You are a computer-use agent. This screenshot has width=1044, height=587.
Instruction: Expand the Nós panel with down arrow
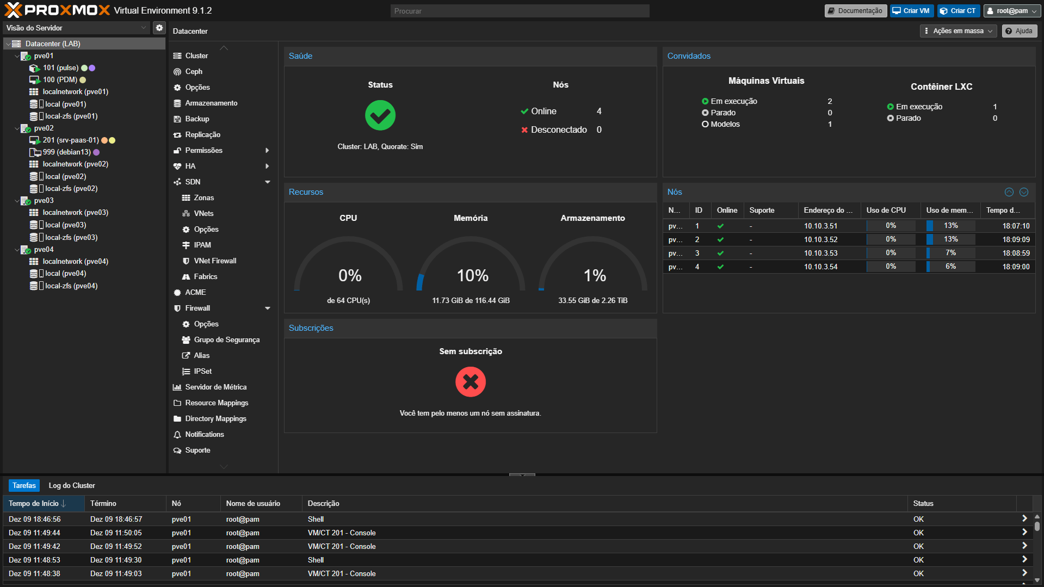pos(1024,192)
